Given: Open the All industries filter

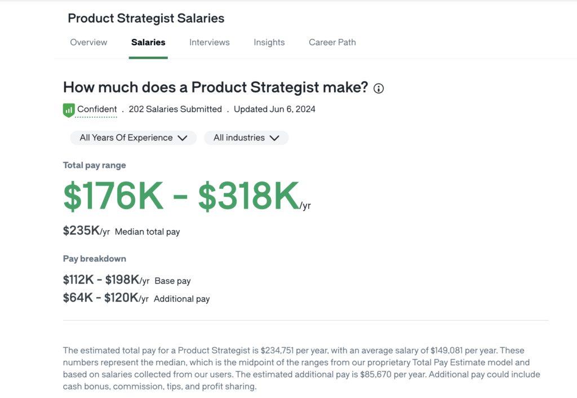Looking at the screenshot, I should click(x=246, y=138).
